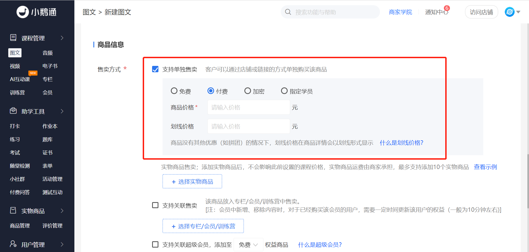Screen dimensions: 529x252
Task: Click the 实物商品 bag icon
Action: pyautogui.click(x=13, y=210)
